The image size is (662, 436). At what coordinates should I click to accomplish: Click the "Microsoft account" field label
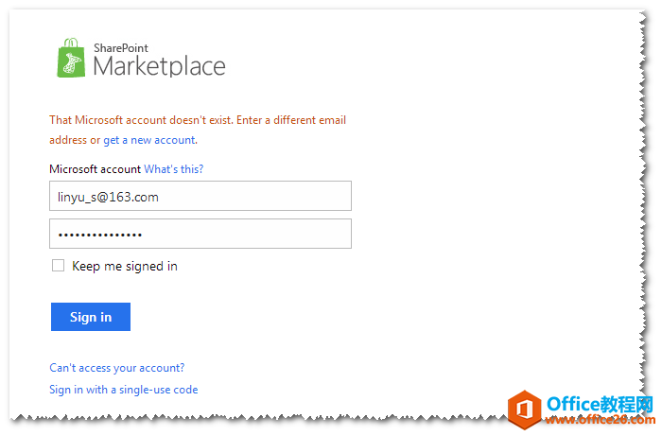tap(95, 169)
